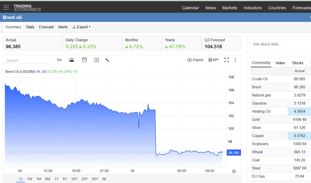311x183 pixels.
Task: Open the Copper commodity link
Action: pyautogui.click(x=258, y=136)
